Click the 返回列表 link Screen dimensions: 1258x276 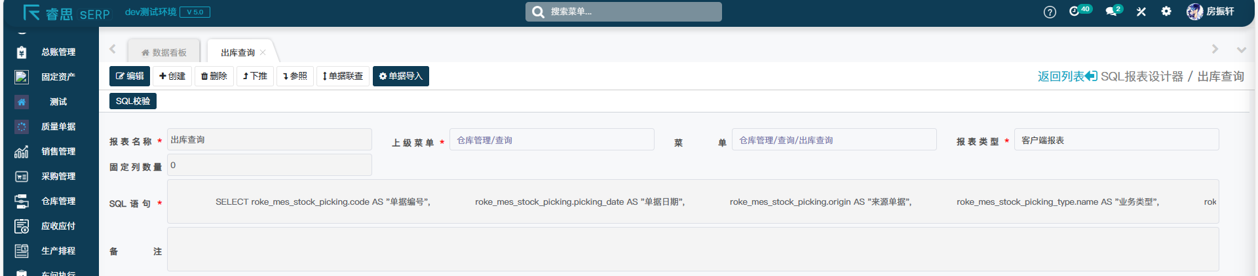click(1066, 77)
